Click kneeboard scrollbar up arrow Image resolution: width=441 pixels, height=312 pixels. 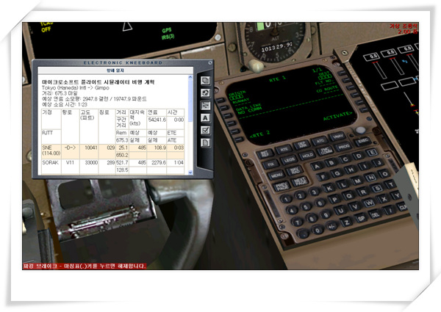coord(190,77)
